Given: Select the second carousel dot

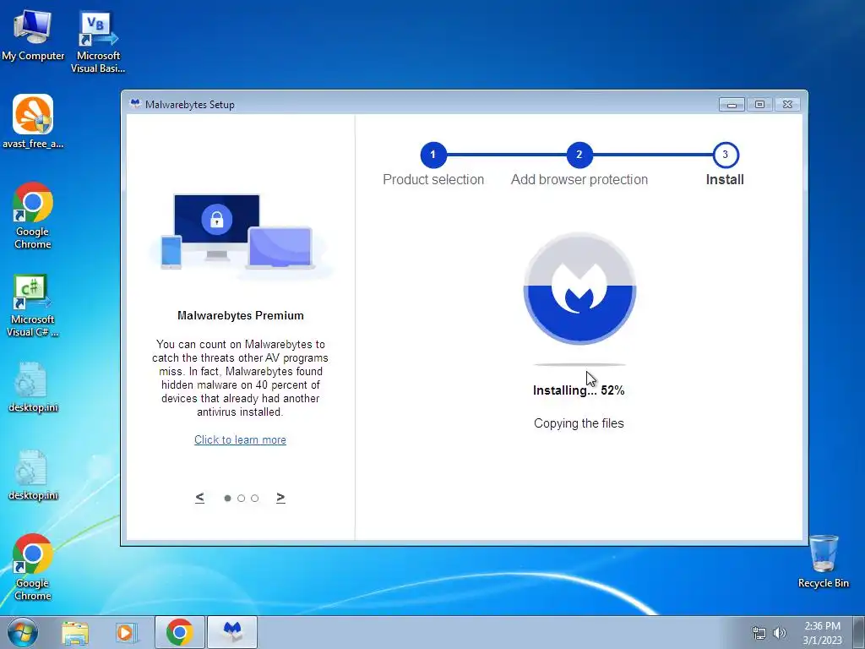Looking at the screenshot, I should coord(241,498).
